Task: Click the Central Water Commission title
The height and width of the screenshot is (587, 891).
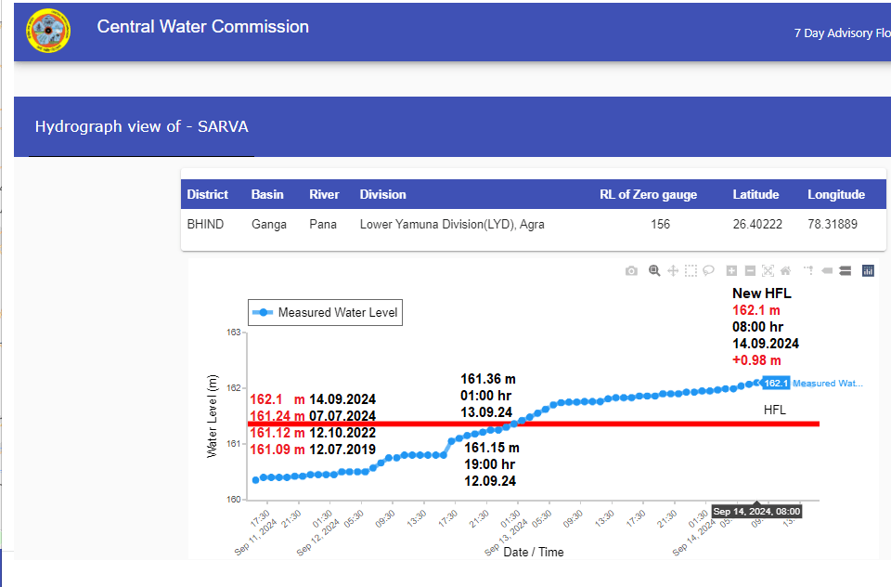Action: (202, 27)
